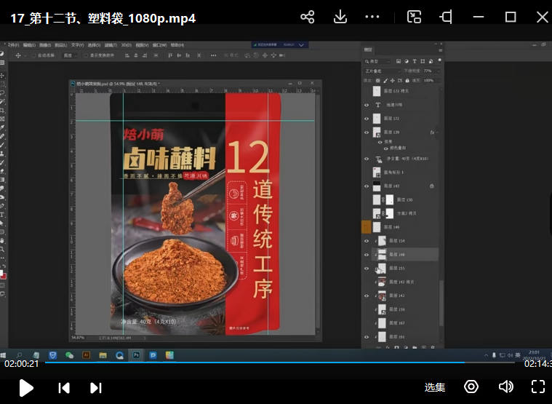Skip to the previous video
The image size is (552, 404).
pos(64,387)
